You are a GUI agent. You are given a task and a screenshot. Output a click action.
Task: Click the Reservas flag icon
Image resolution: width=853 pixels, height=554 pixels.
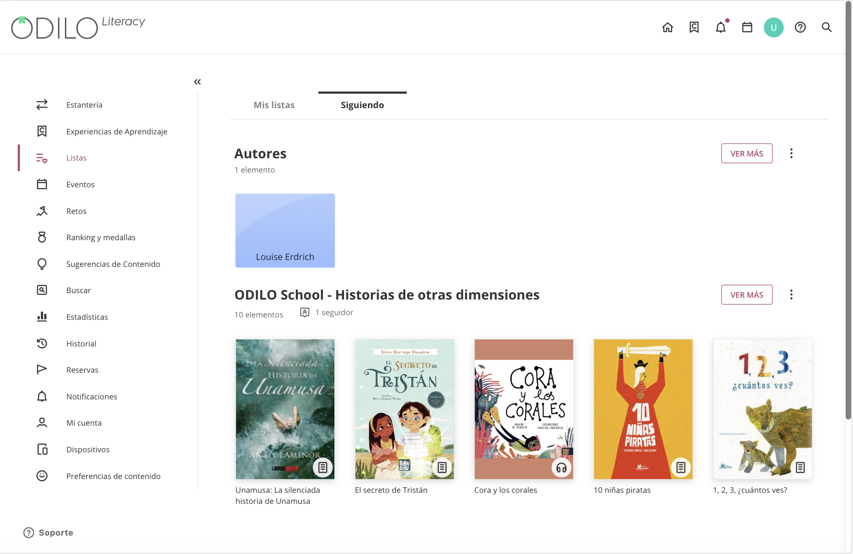click(42, 370)
